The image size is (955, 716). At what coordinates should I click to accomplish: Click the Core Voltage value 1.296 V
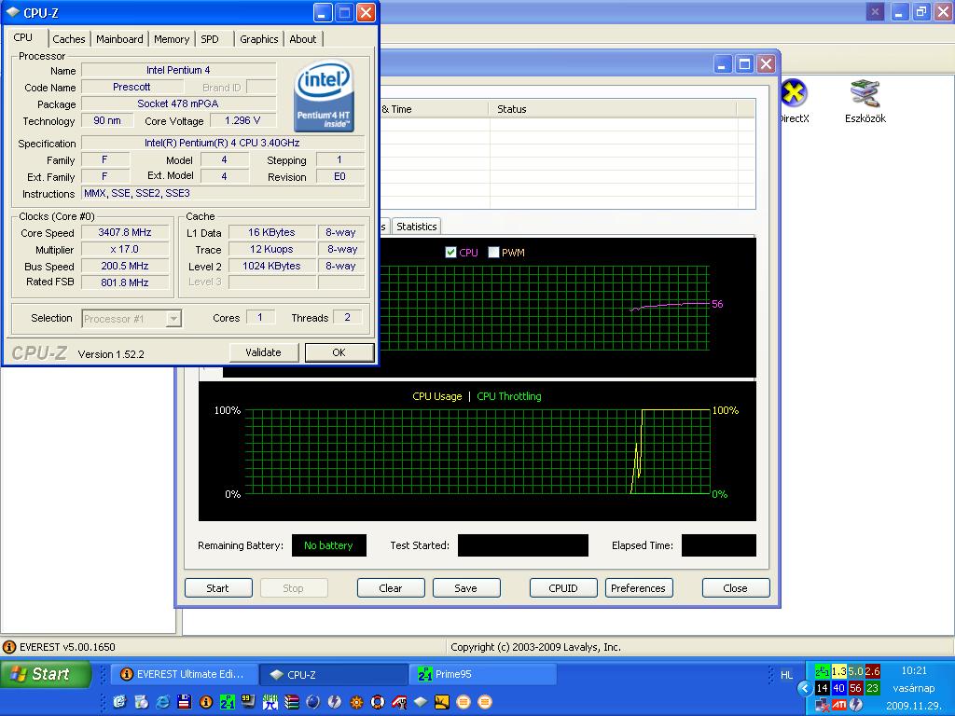point(242,120)
